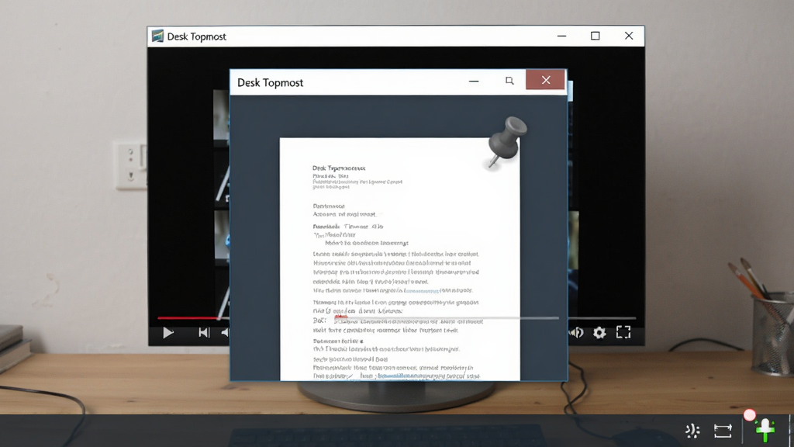The height and width of the screenshot is (447, 794).
Task: Click the green pin icon in the taskbar
Action: pyautogui.click(x=765, y=430)
